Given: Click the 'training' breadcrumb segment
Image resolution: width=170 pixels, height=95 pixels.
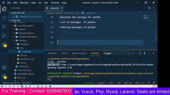Looking at the screenshot, I should [69, 13].
